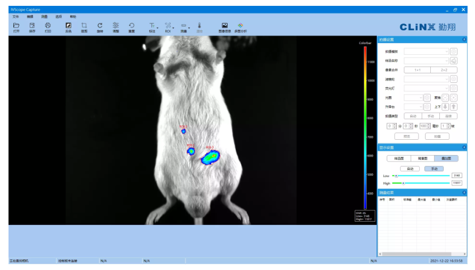This screenshot has height=270, width=475.
Task: Open the 编辑 menu
Action: pyautogui.click(x=30, y=16)
